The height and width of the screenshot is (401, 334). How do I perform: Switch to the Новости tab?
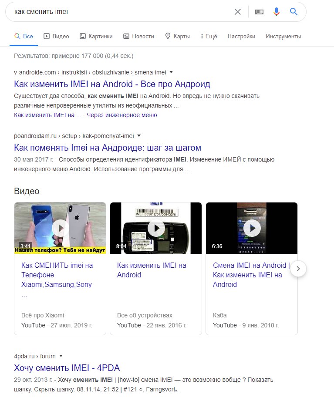[138, 36]
